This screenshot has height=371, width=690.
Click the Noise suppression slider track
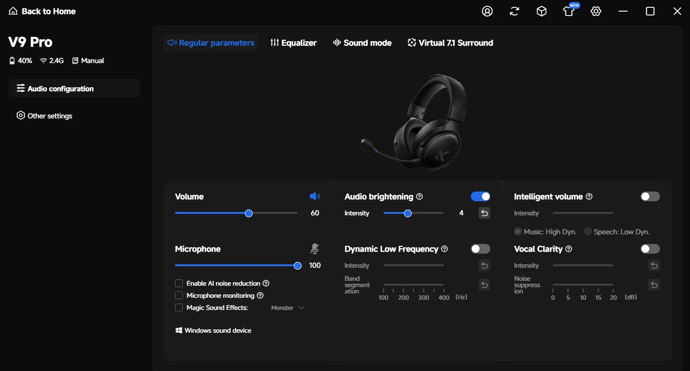583,285
